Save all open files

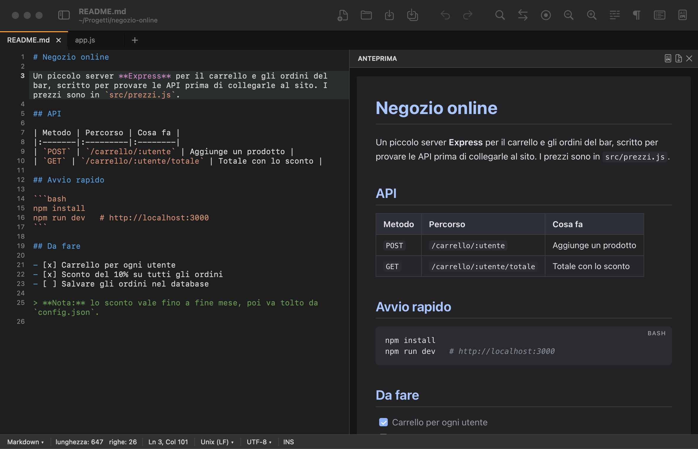tap(412, 15)
